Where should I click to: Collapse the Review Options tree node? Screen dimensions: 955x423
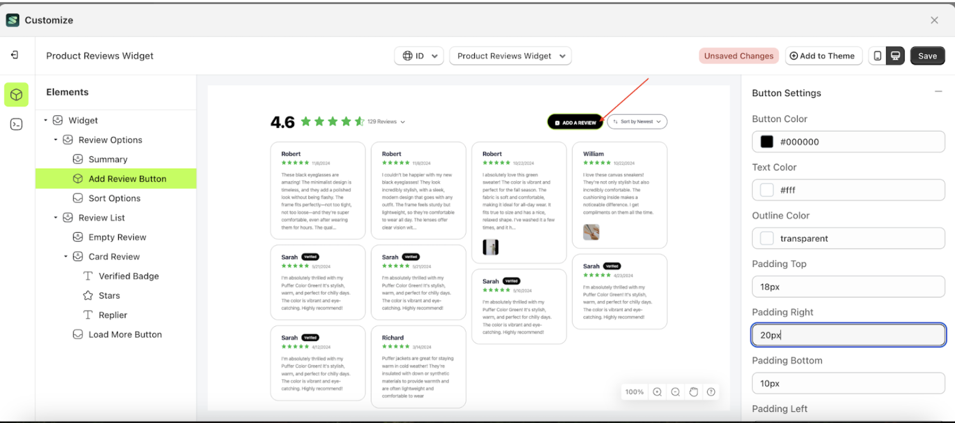click(x=55, y=140)
